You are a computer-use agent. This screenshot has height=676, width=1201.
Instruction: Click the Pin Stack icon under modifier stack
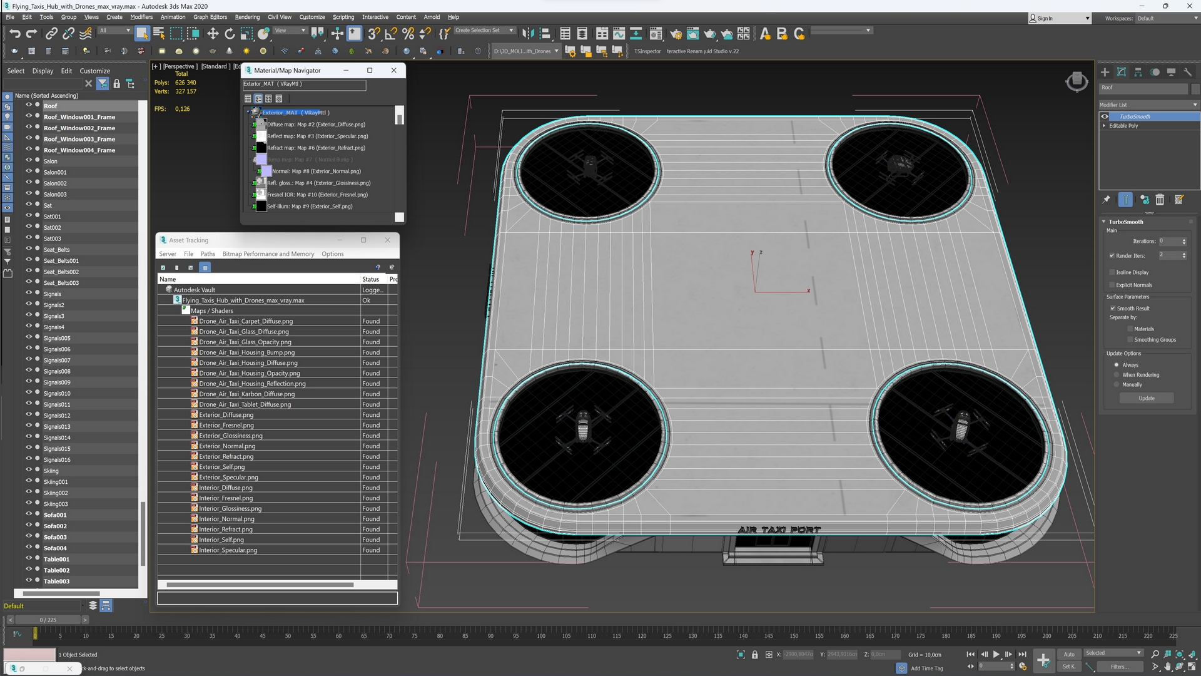pos(1106,200)
